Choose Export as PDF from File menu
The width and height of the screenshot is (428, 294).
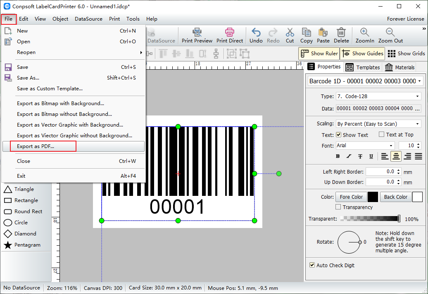point(73,146)
